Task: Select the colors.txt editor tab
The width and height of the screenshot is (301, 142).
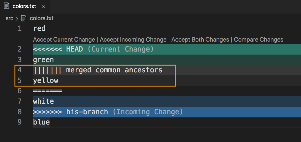Action: [x=24, y=6]
